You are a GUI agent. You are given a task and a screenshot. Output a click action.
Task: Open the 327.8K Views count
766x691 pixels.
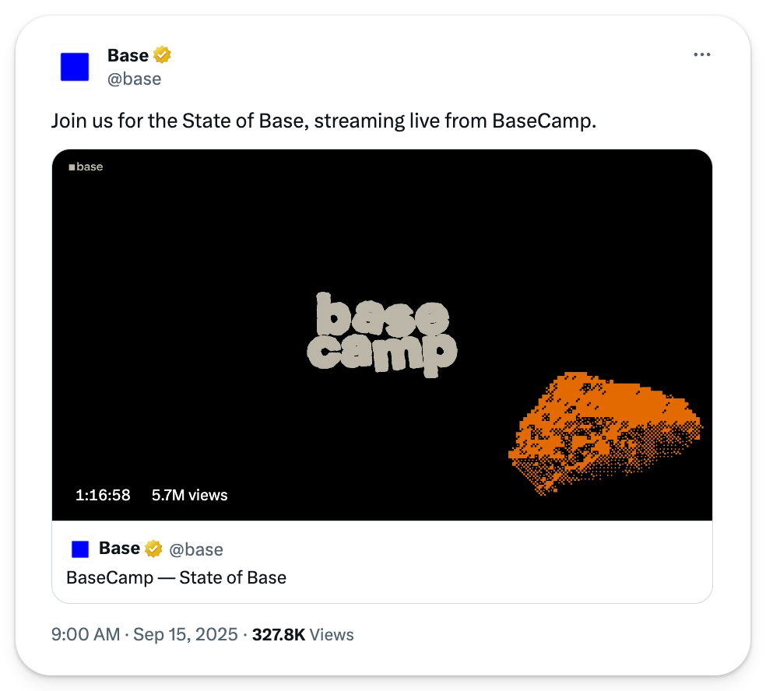(x=303, y=634)
